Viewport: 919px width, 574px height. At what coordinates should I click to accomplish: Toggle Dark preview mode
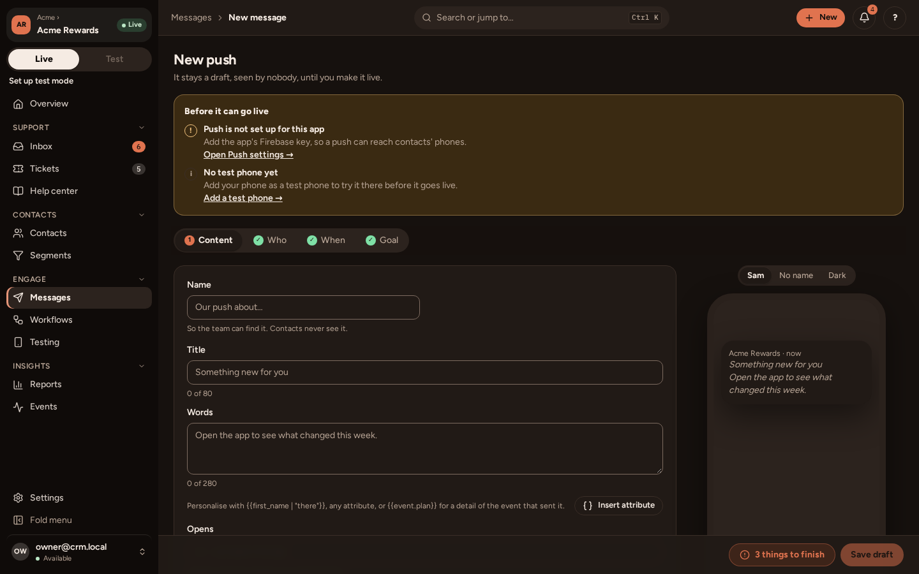coord(837,276)
